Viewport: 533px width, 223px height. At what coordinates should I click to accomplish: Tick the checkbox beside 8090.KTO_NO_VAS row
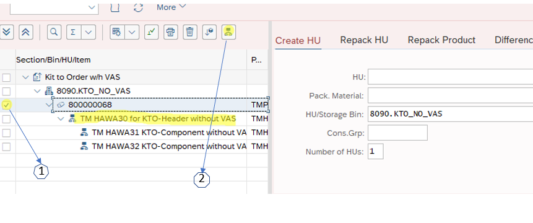pyautogui.click(x=6, y=92)
